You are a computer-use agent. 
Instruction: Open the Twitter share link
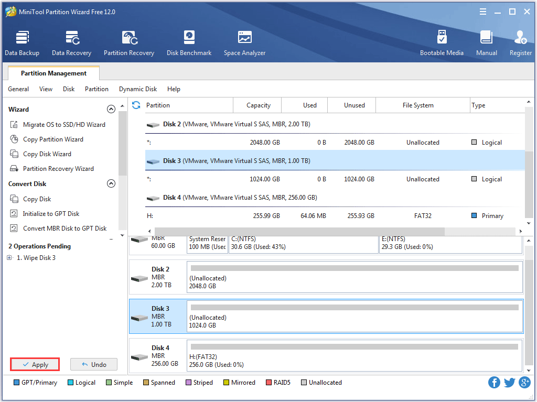509,382
